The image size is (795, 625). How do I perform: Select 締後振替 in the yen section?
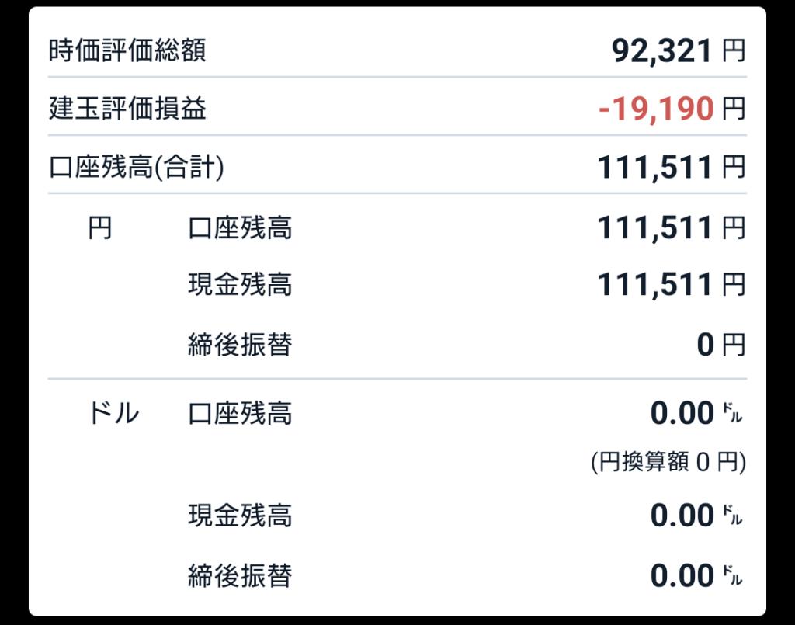(x=240, y=345)
